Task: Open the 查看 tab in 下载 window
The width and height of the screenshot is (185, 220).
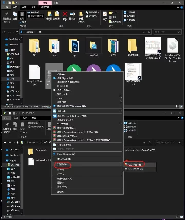Action: [33, 7]
